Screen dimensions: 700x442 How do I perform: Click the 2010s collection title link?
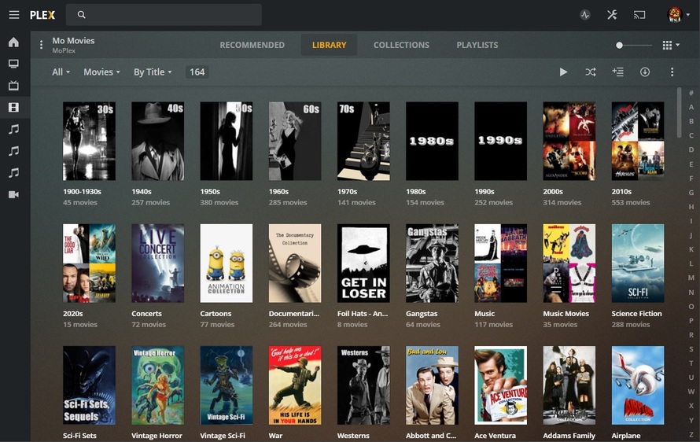pos(621,192)
